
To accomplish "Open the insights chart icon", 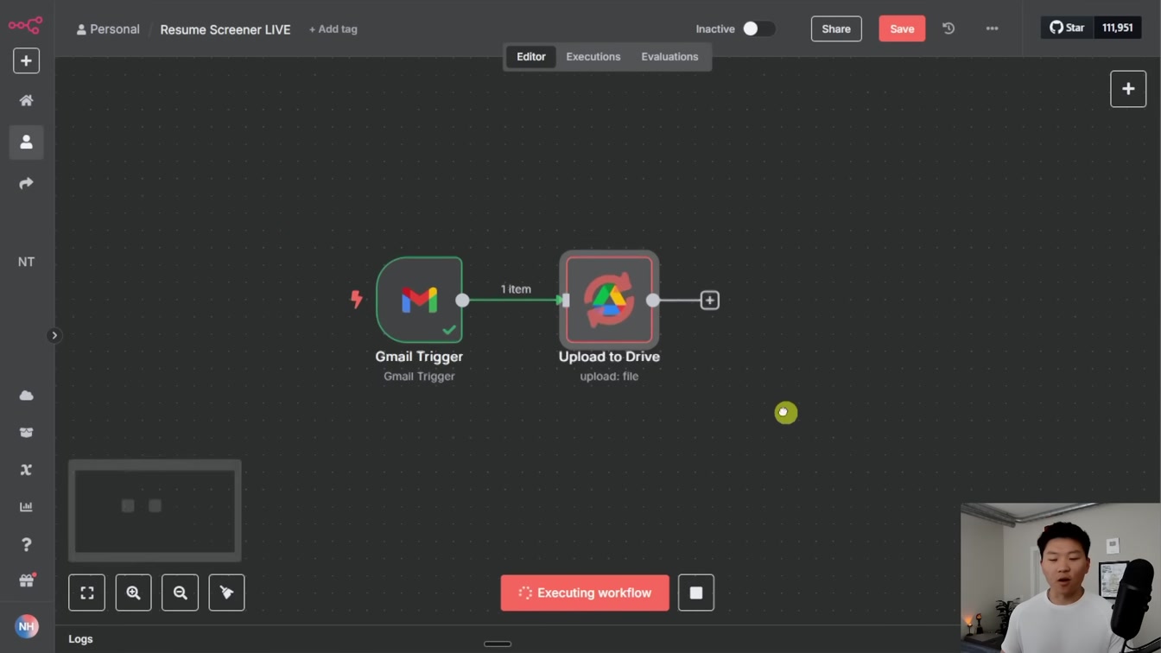I will (x=26, y=506).
